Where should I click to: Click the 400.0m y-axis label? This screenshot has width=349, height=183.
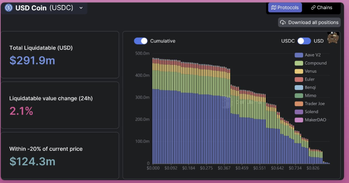(x=142, y=76)
